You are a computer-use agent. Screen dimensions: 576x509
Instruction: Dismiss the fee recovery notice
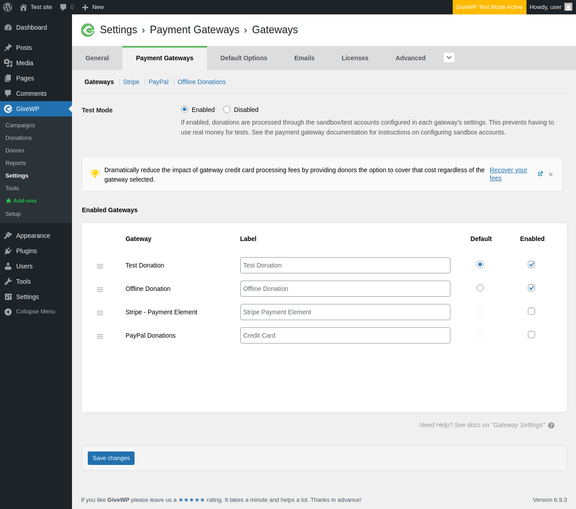pos(551,174)
